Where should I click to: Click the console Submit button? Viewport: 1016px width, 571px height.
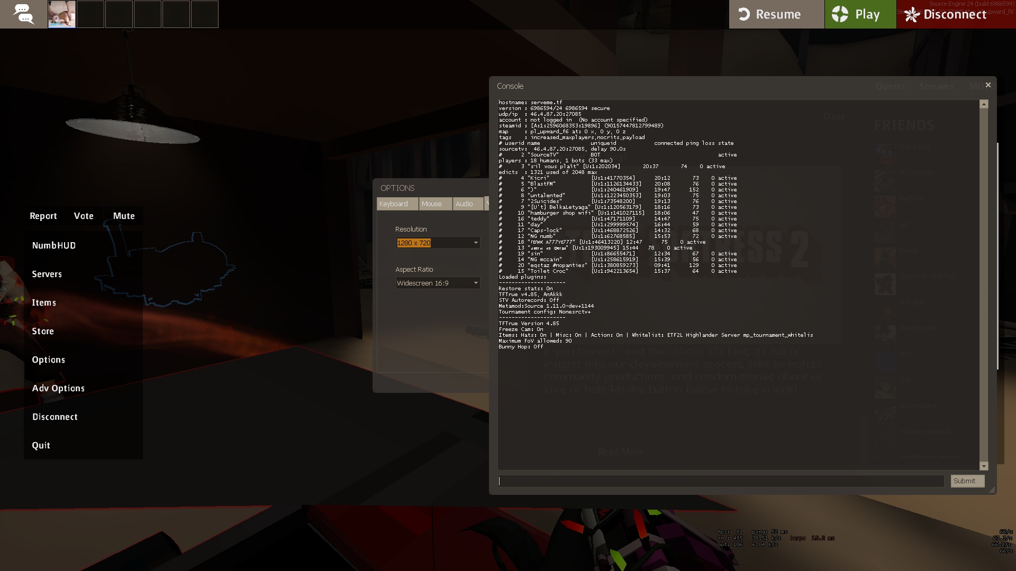(967, 481)
